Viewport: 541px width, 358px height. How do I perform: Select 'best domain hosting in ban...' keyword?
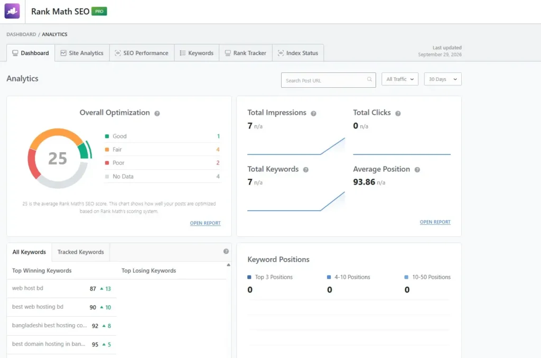tap(61, 344)
